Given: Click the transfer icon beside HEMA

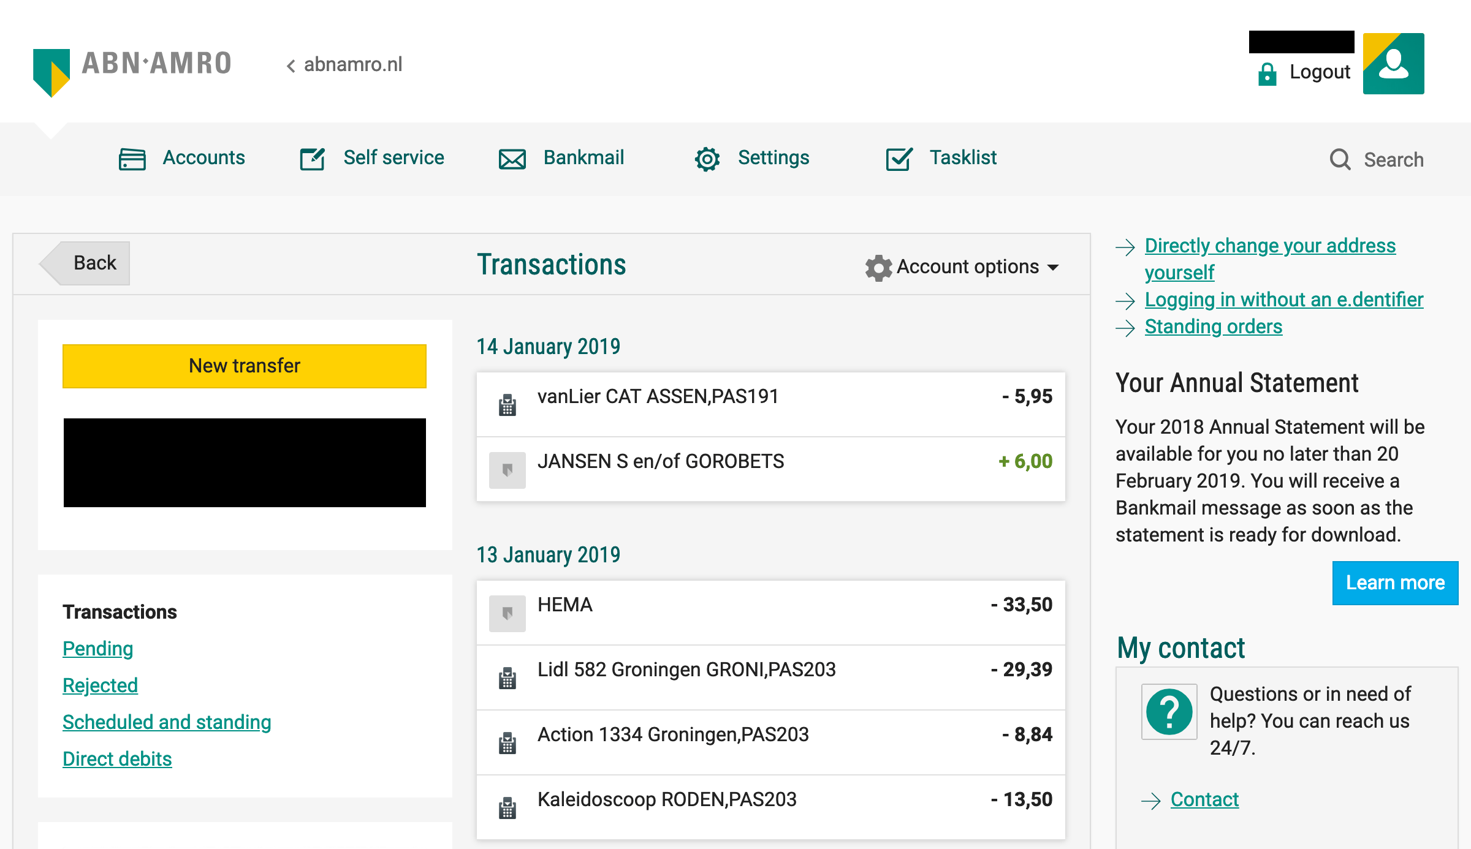Looking at the screenshot, I should coord(507,613).
